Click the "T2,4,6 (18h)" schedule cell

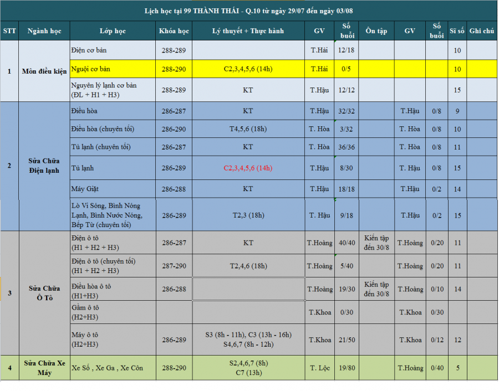pyautogui.click(x=248, y=266)
